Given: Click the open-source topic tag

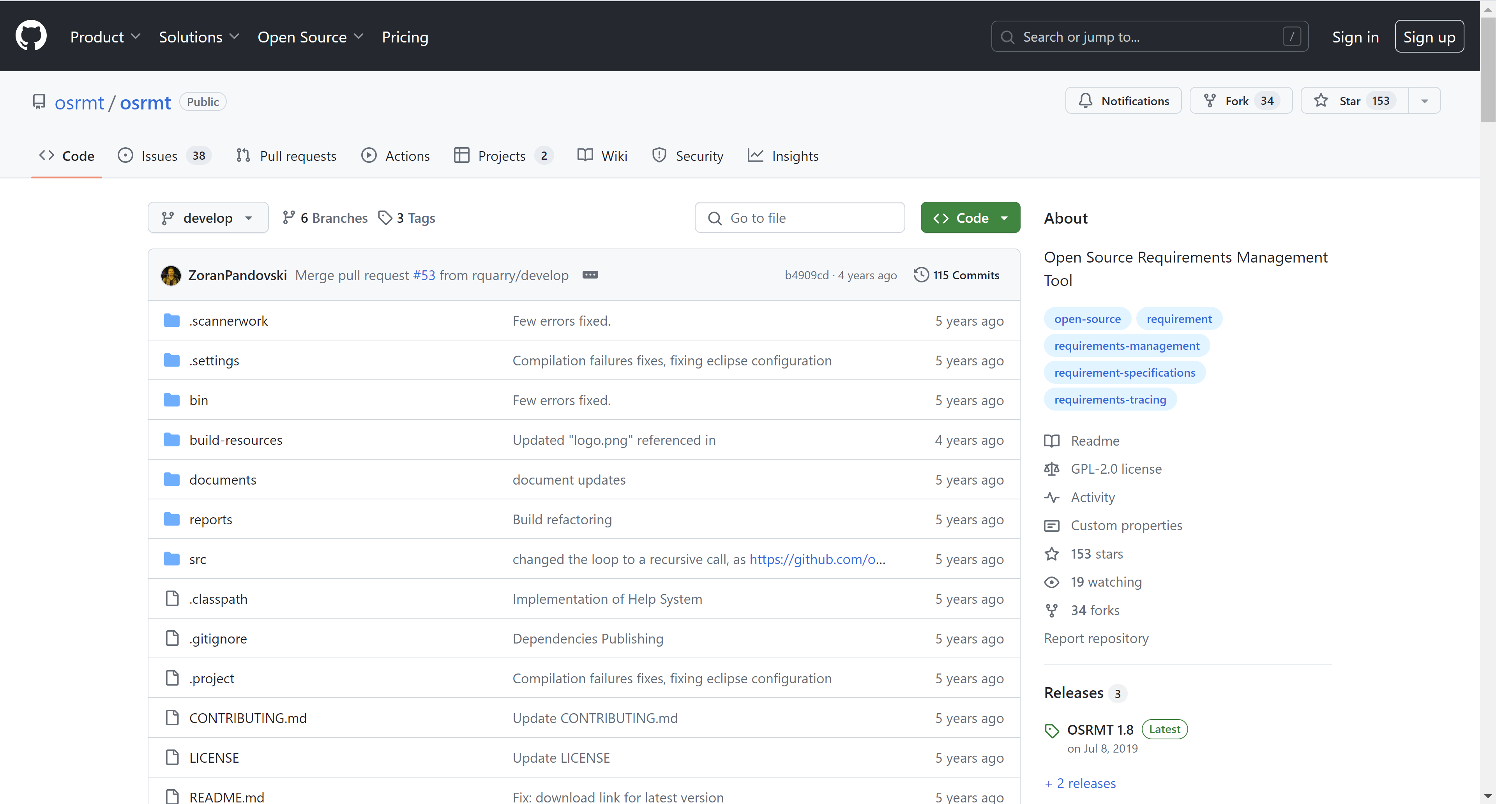Looking at the screenshot, I should click(x=1087, y=319).
